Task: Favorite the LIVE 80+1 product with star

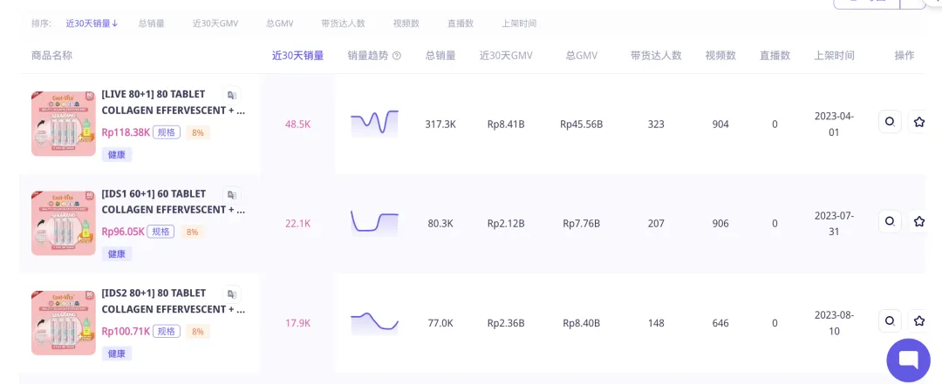Action: pos(918,122)
